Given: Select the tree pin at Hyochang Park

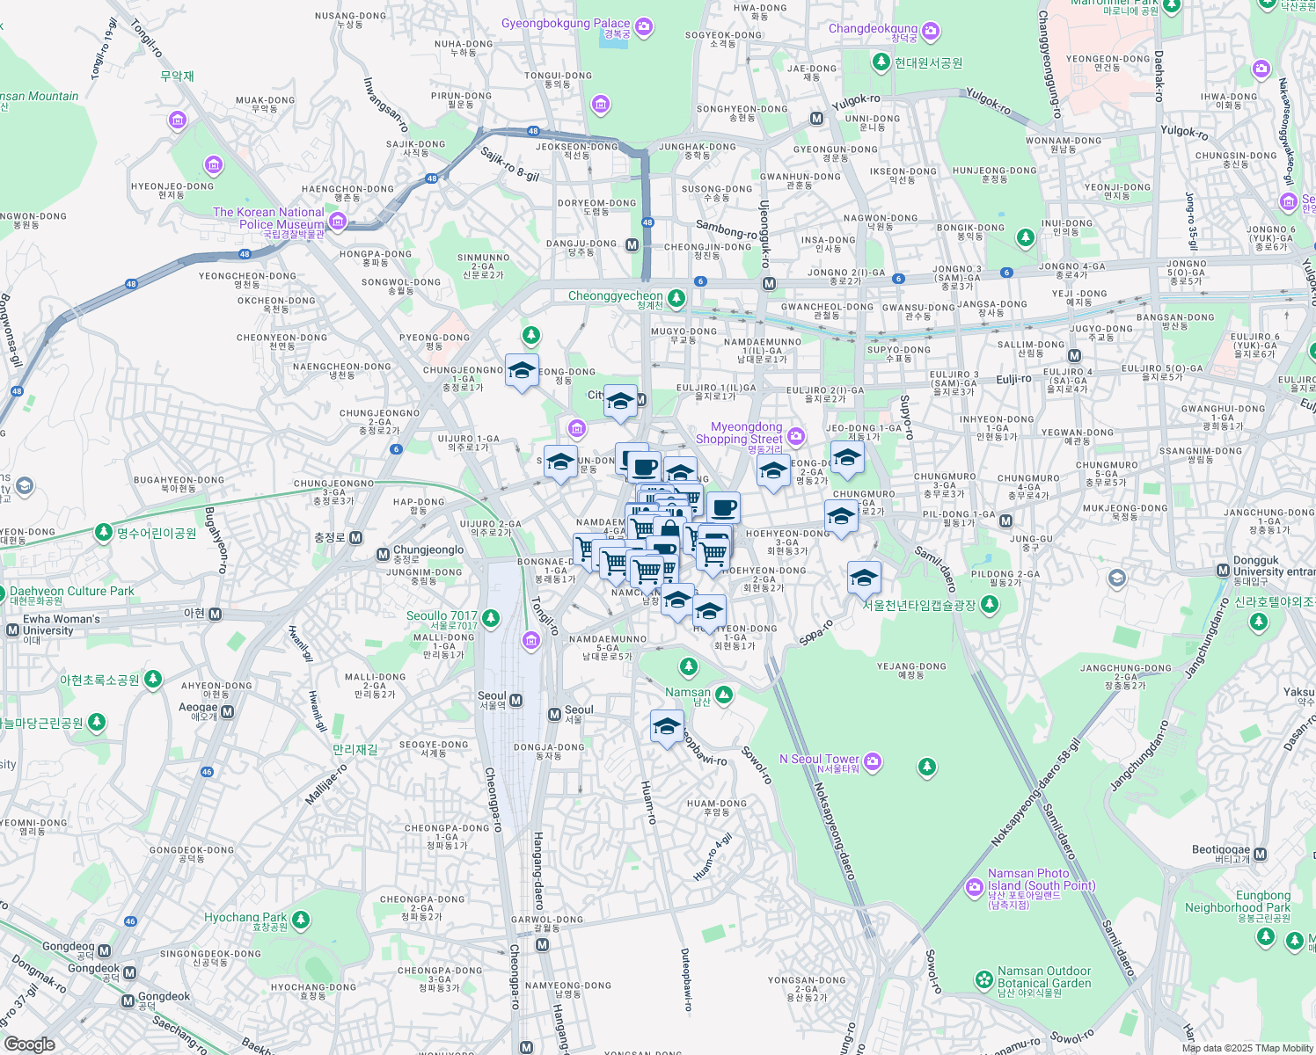Looking at the screenshot, I should 301,918.
